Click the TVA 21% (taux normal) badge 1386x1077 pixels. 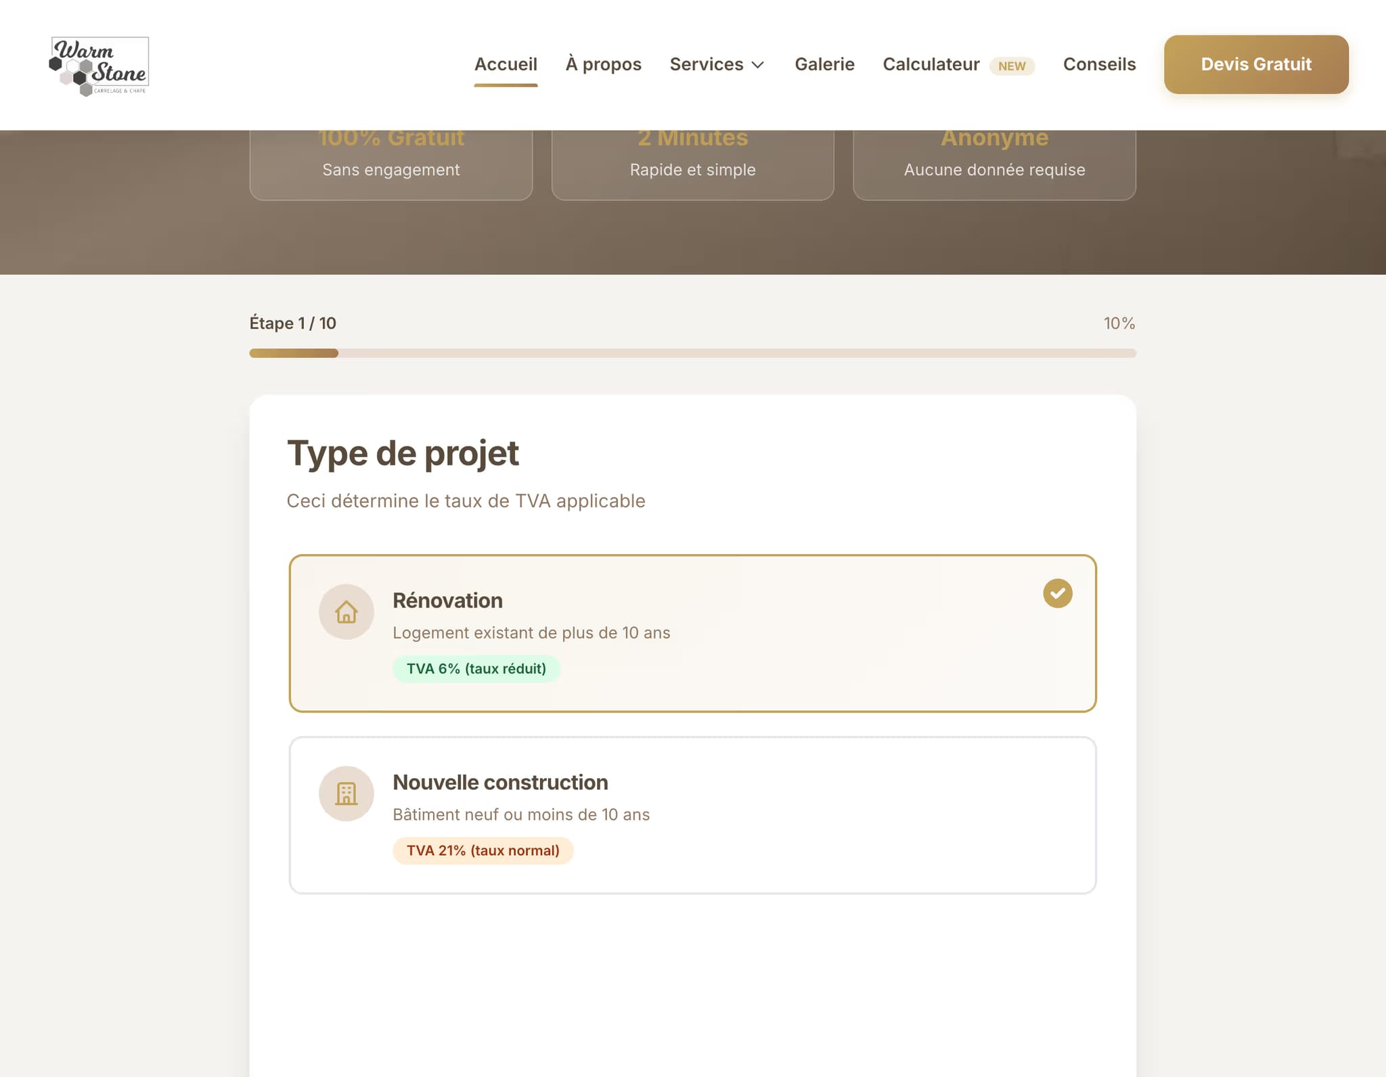coord(483,850)
